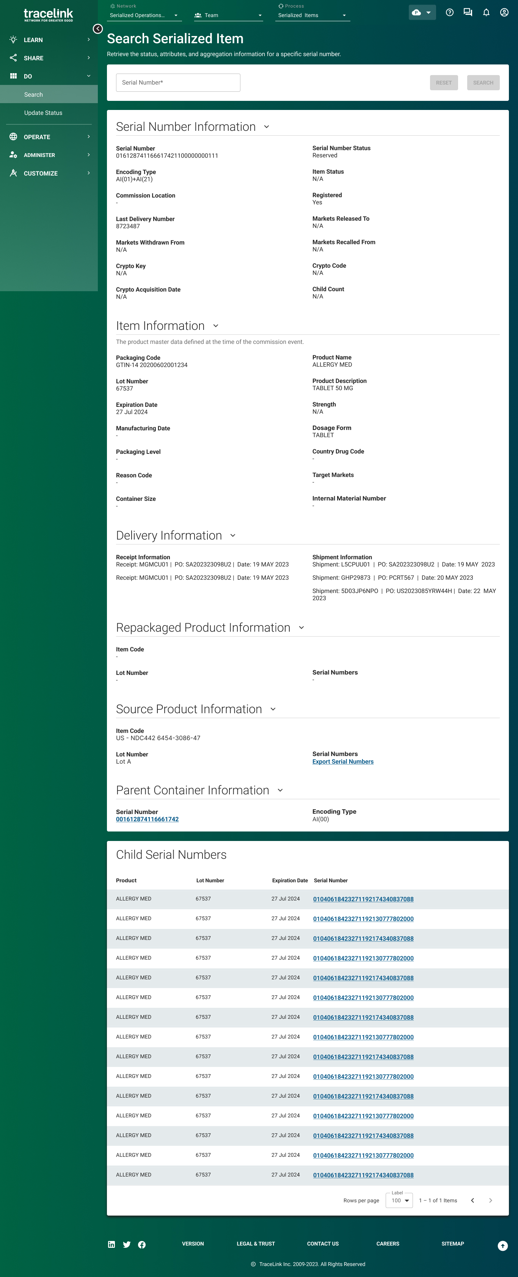The height and width of the screenshot is (1277, 518).
Task: Collapse the Item Information section
Action: click(x=216, y=326)
